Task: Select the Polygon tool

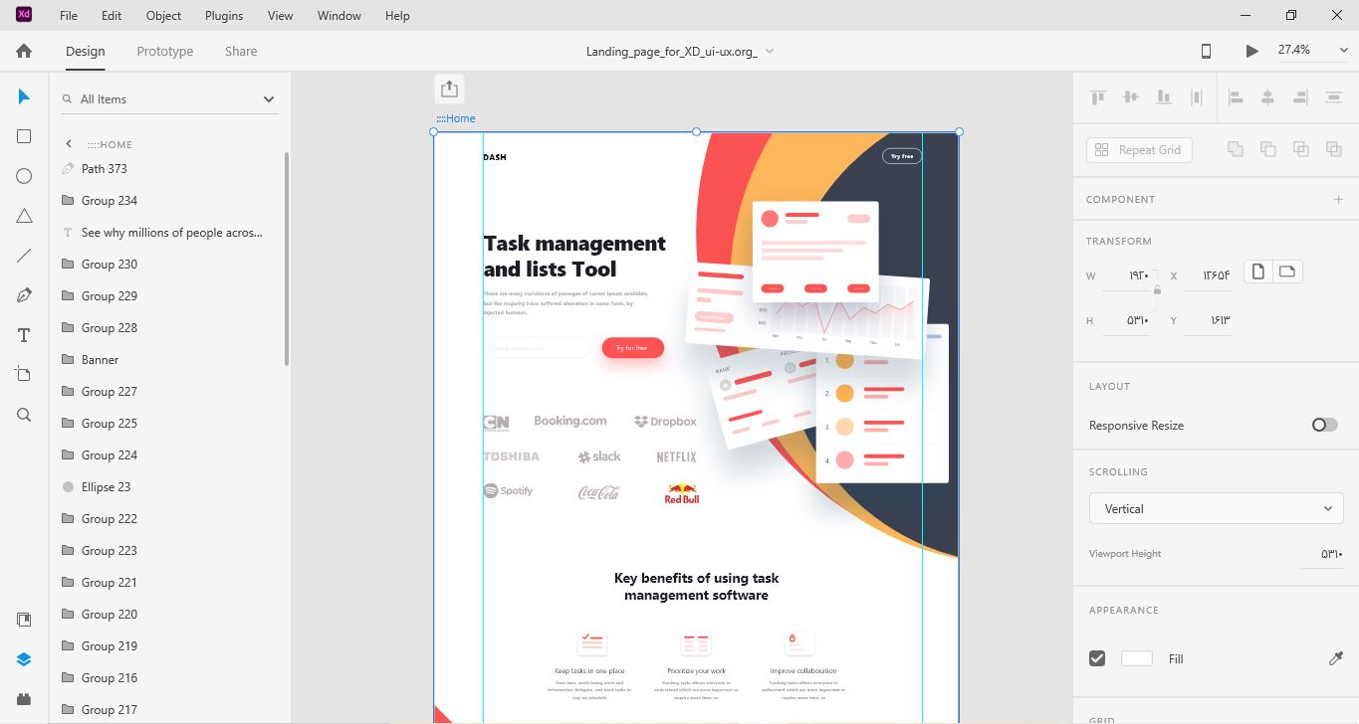Action: coord(24,216)
